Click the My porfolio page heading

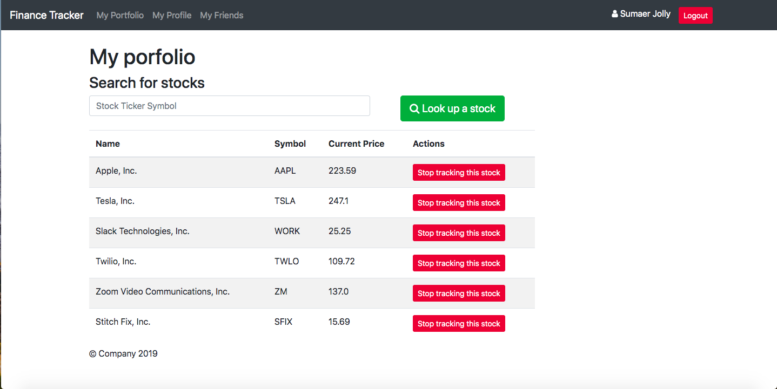[x=142, y=57]
